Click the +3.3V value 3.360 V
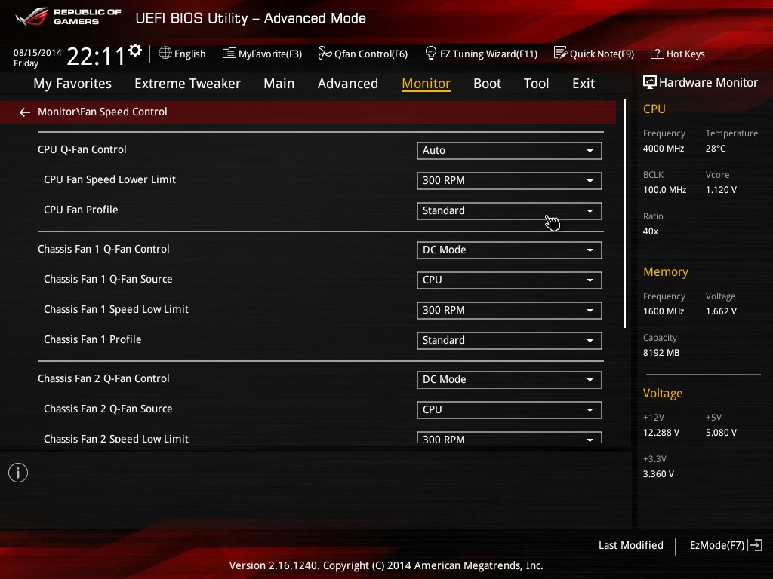Screen dimensions: 773x579 (x=658, y=473)
